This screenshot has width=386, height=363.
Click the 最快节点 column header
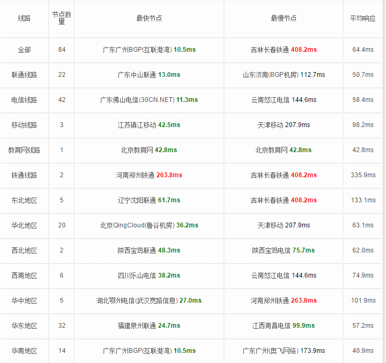coord(149,18)
